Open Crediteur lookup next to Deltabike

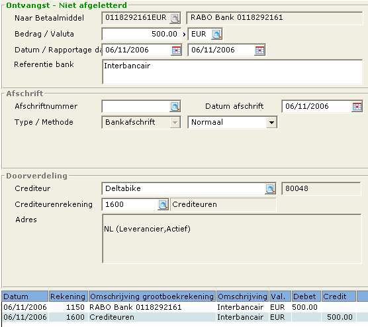tap(270, 188)
